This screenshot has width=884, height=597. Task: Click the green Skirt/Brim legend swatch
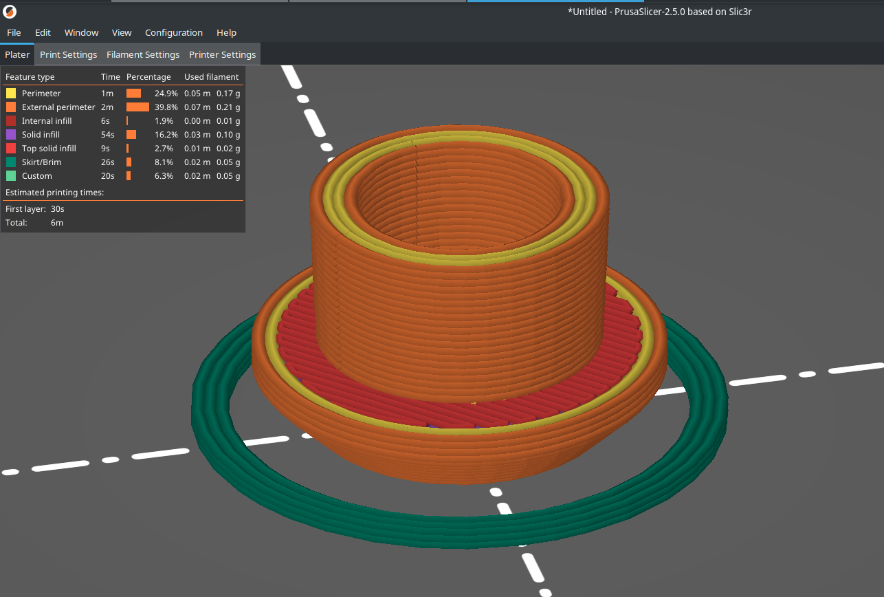click(11, 162)
